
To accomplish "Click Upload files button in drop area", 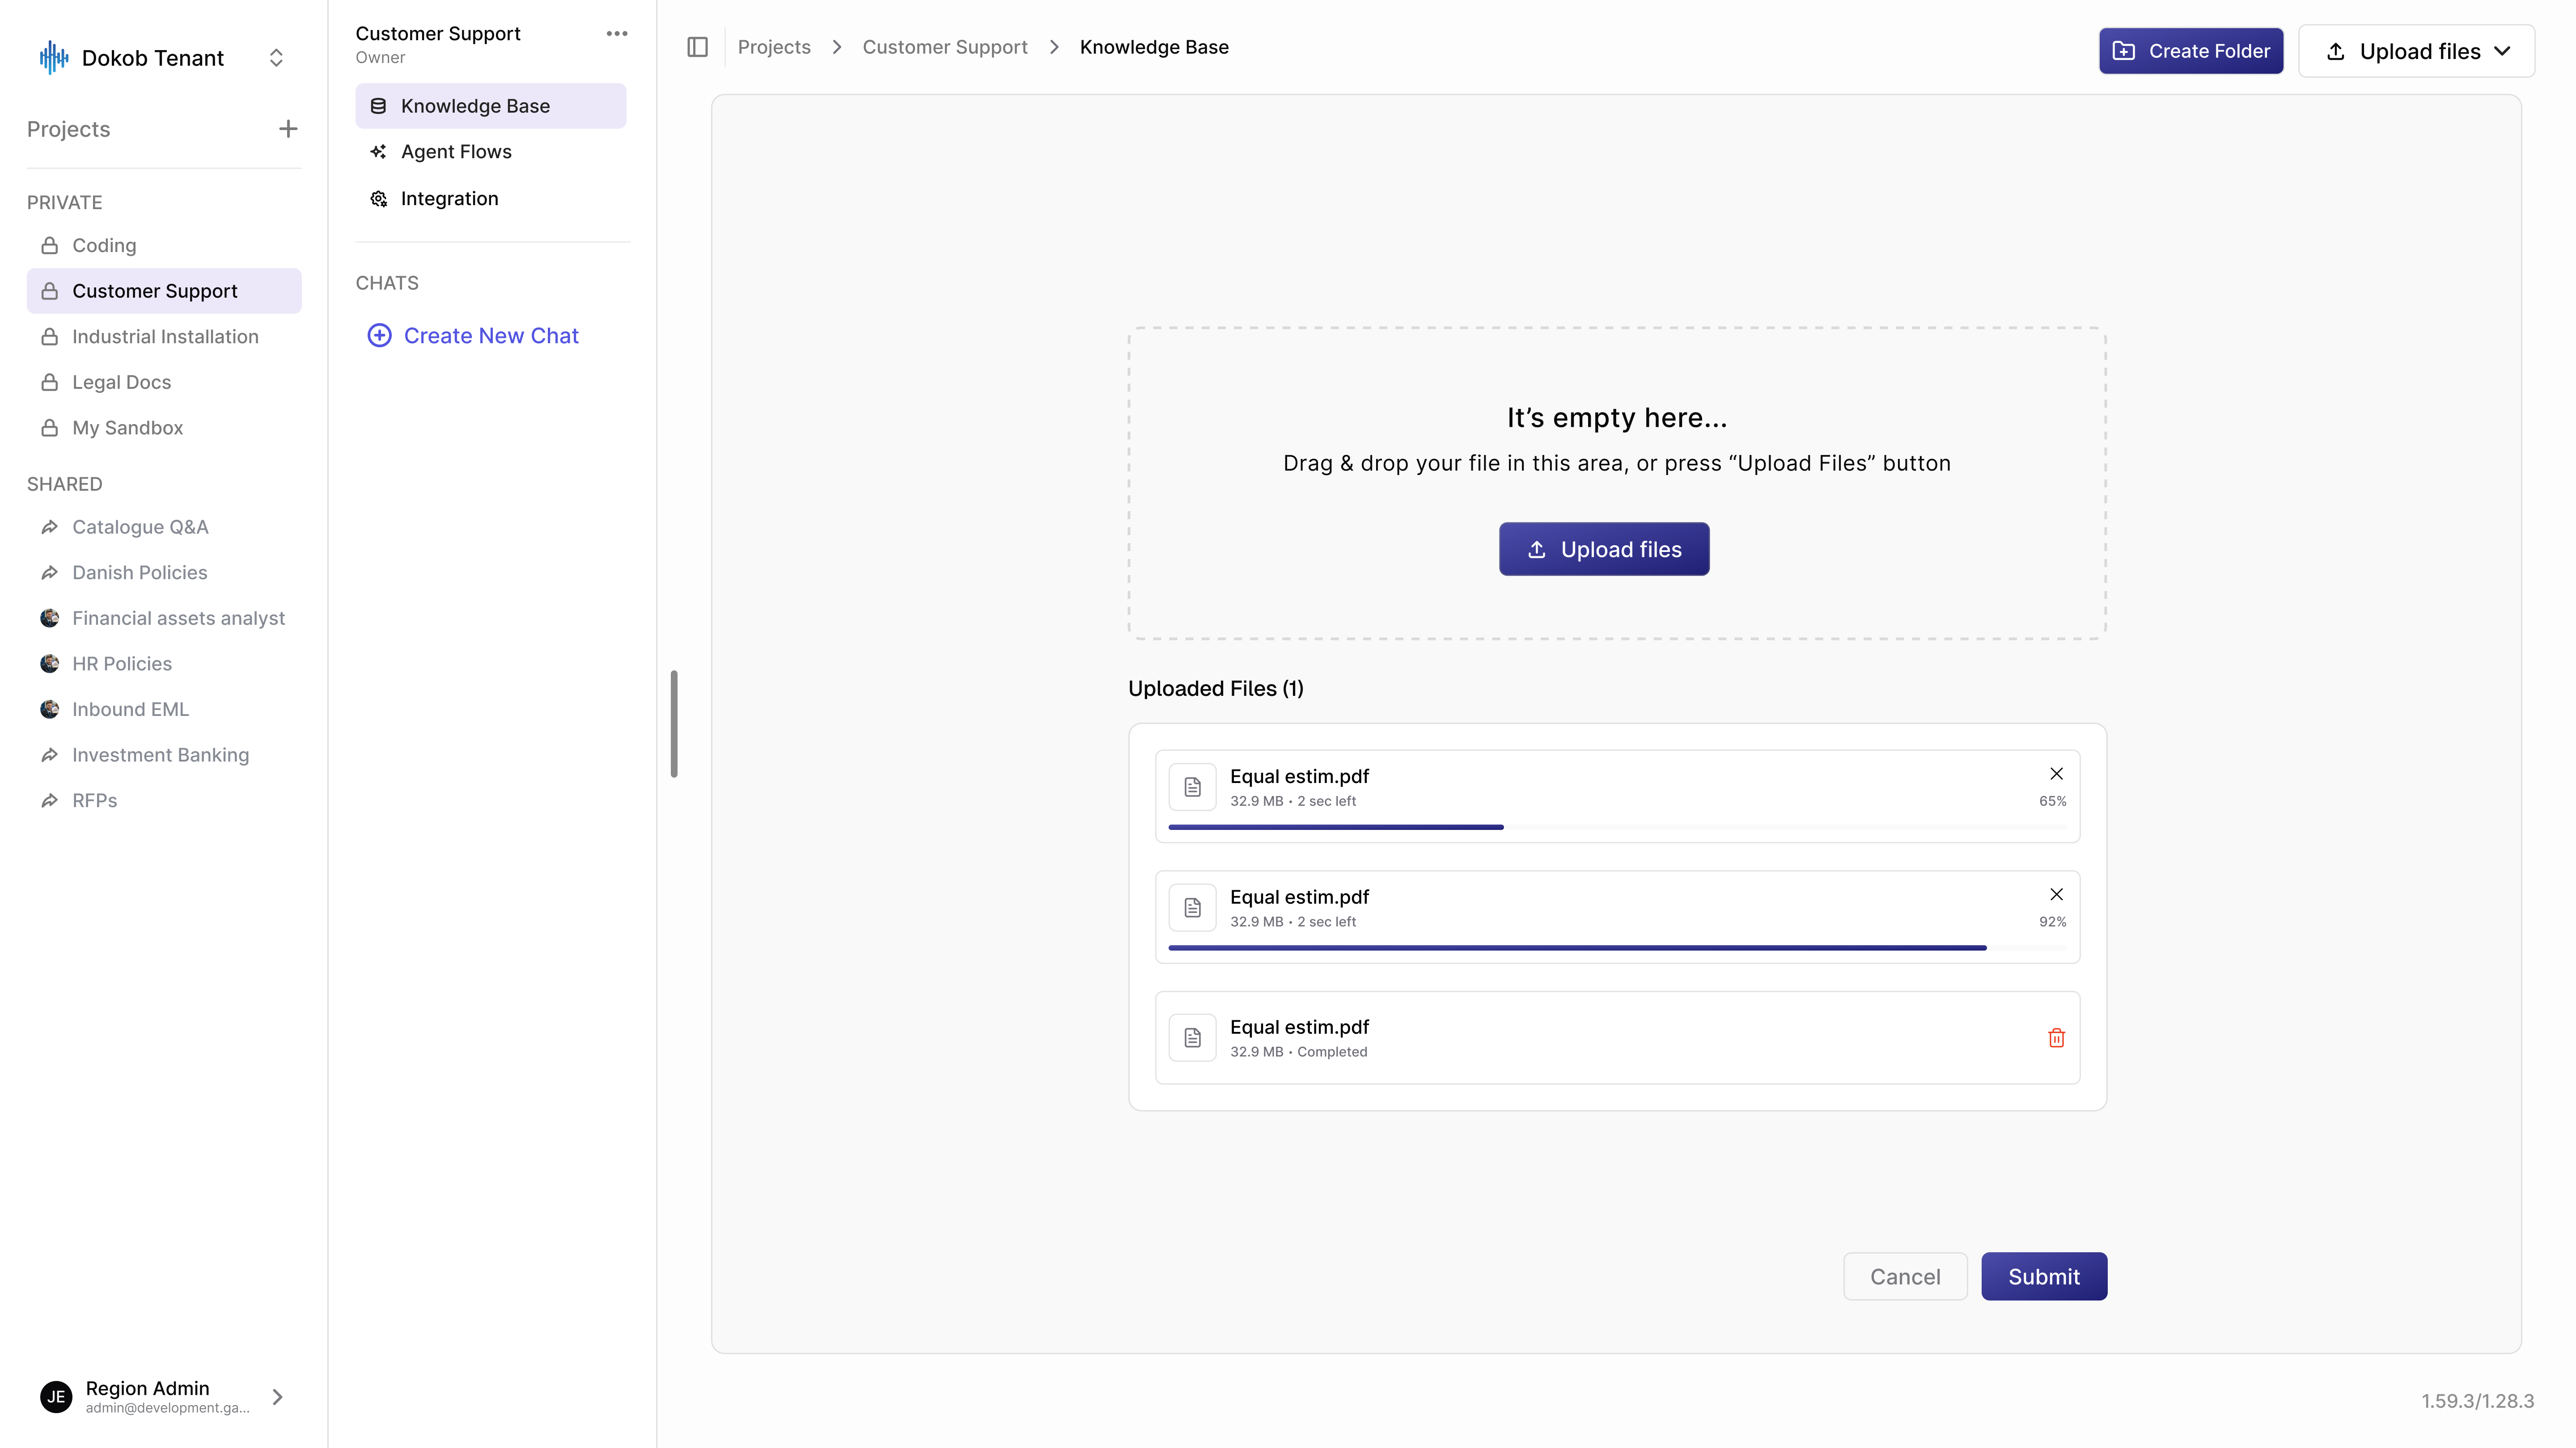I will (1604, 549).
